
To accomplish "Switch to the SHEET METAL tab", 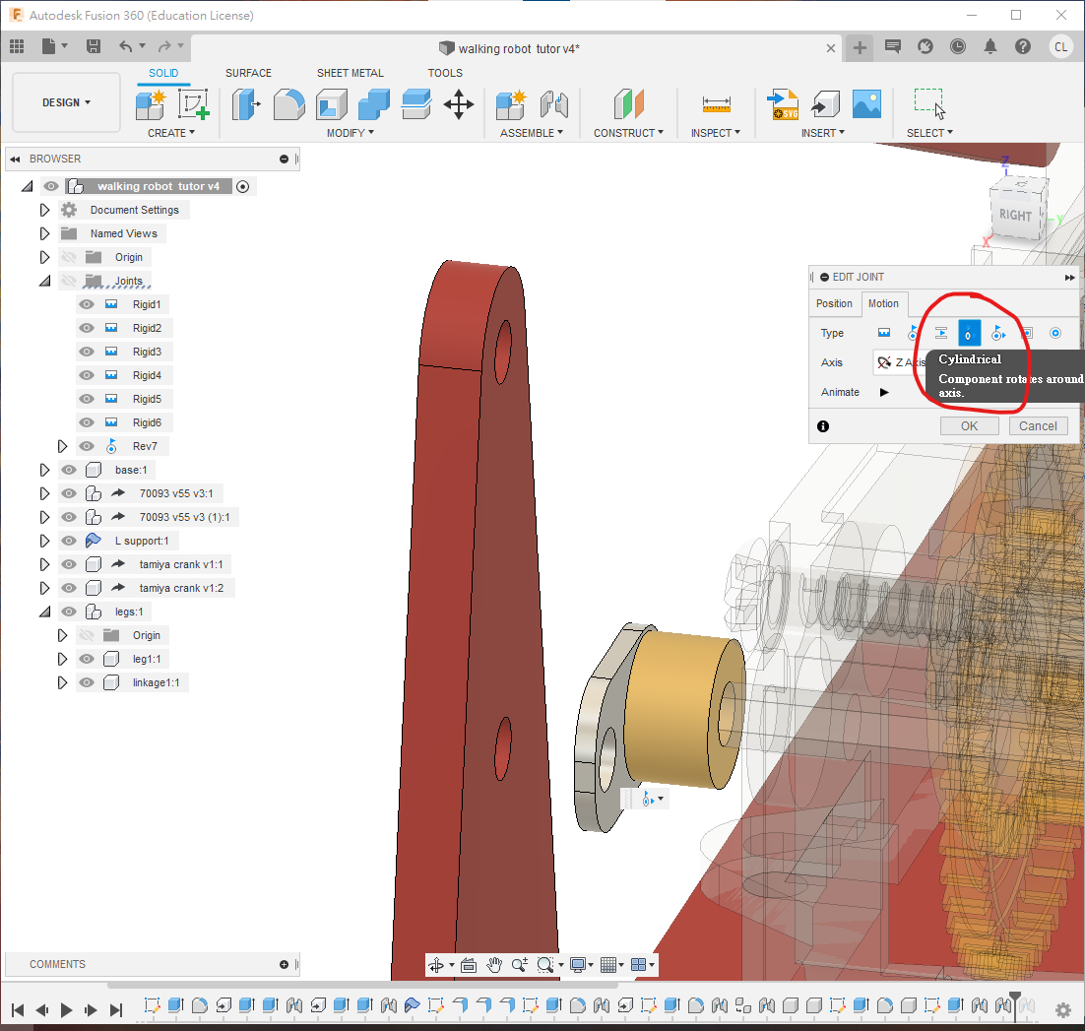I will point(350,73).
